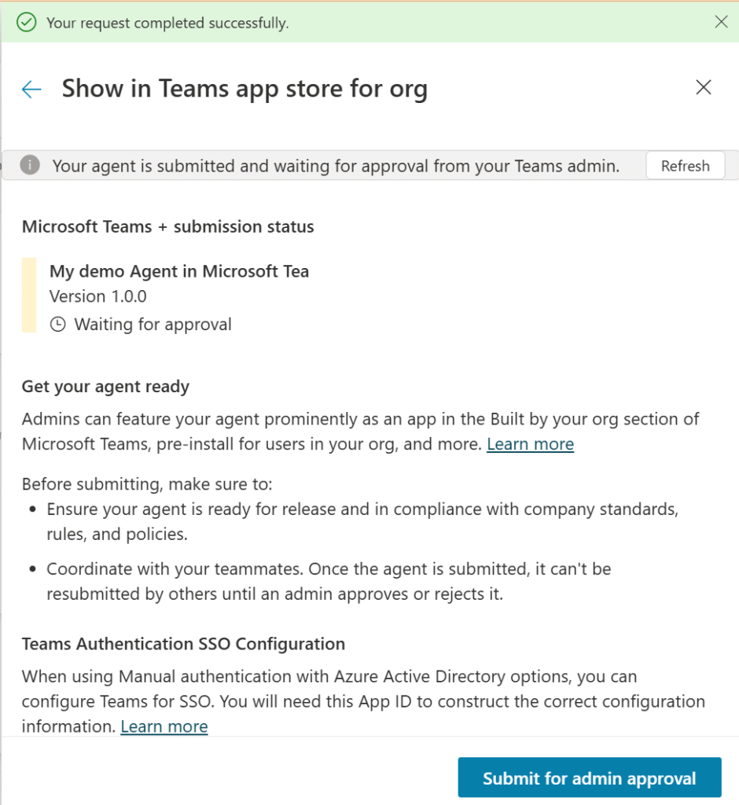Click the 'Ensure your agent is ready' bullet
Screen dimensions: 739x805
point(362,522)
